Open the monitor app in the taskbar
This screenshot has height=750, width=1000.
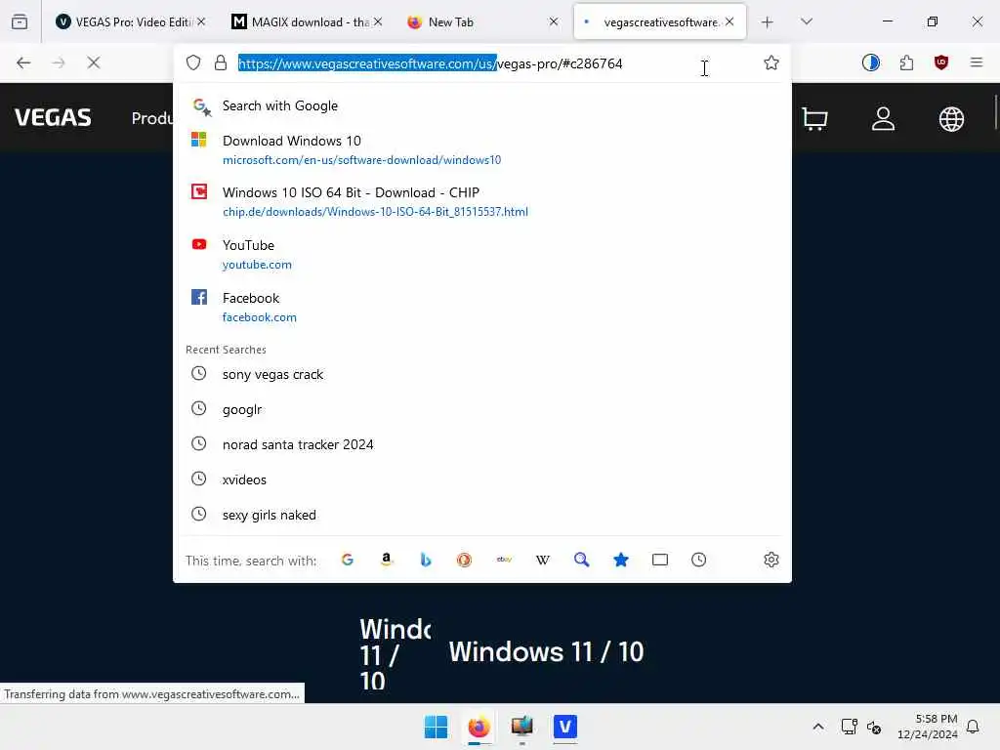(x=521, y=727)
